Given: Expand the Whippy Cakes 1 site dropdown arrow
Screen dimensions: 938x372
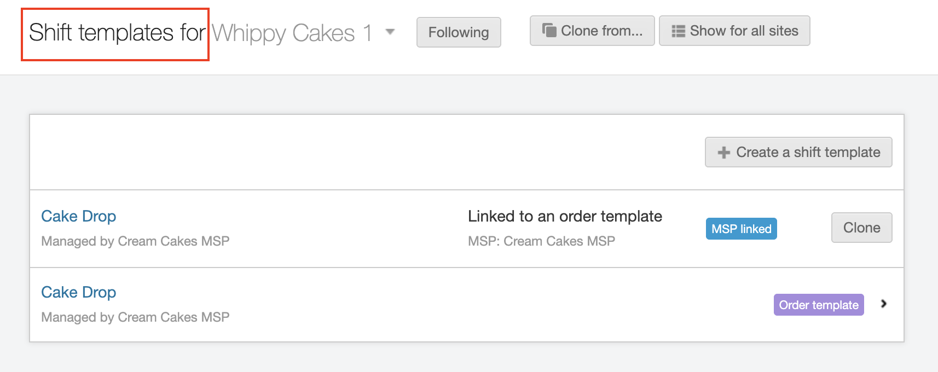Looking at the screenshot, I should (390, 32).
